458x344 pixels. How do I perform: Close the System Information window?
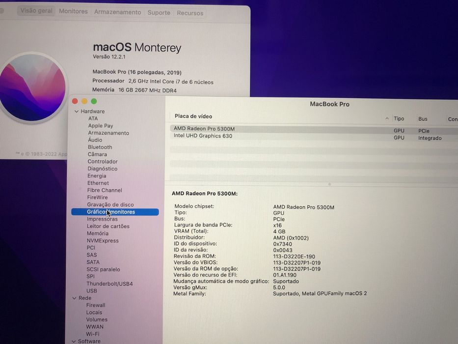tap(75, 101)
